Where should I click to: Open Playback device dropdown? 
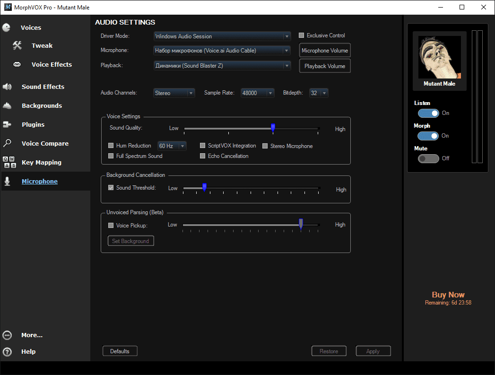tap(222, 66)
